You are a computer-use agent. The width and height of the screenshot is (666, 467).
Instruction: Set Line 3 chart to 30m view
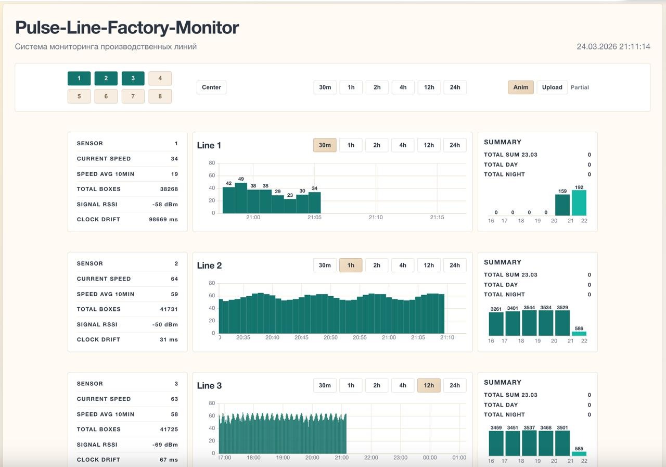click(325, 385)
